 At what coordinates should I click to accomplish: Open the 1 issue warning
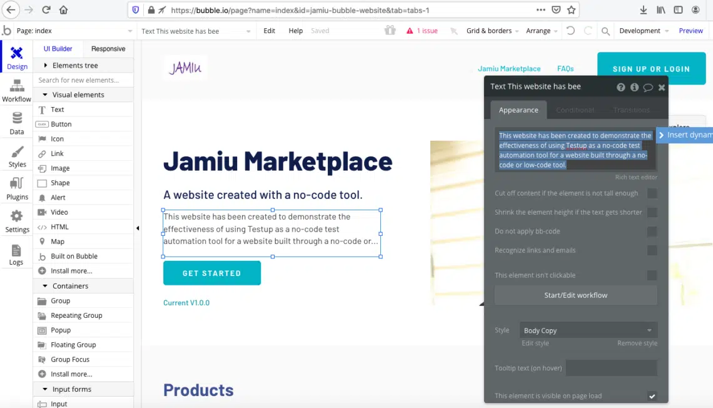click(x=422, y=31)
